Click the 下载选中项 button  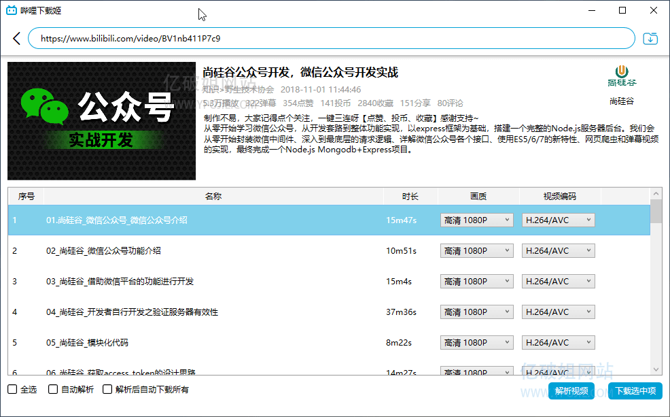tap(635, 391)
